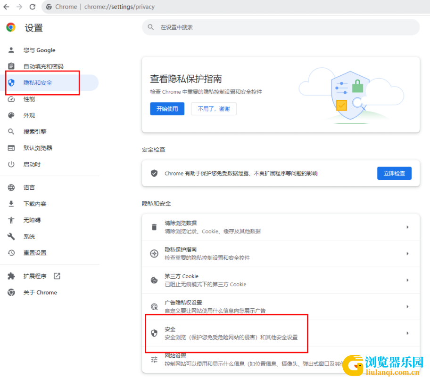This screenshot has height=377, width=430.
Task: Click the 设置 page title
Action: pos(34,28)
